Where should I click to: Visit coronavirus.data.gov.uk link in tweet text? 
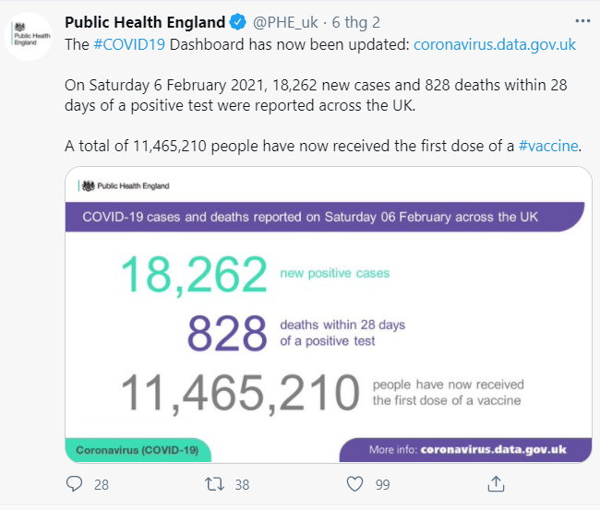tap(495, 44)
